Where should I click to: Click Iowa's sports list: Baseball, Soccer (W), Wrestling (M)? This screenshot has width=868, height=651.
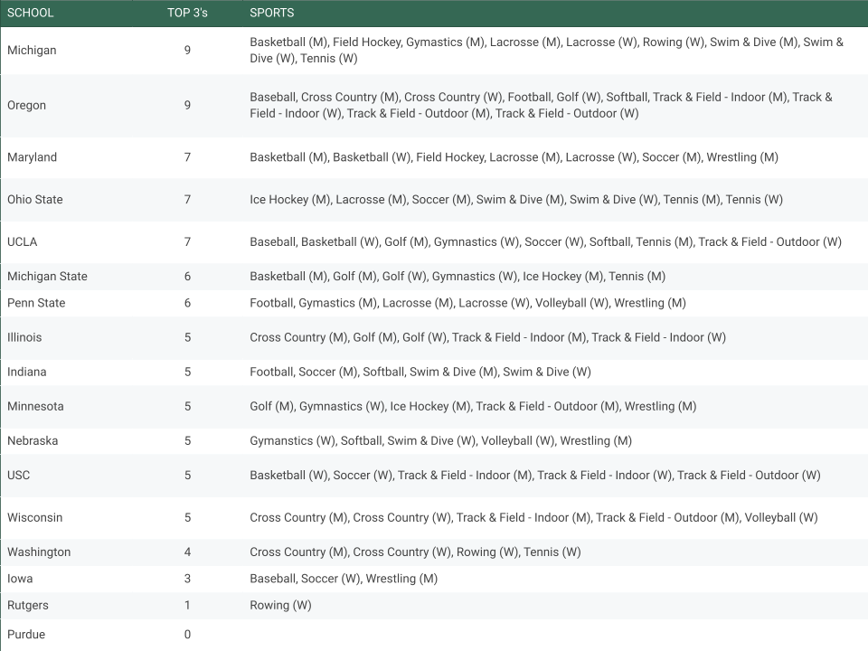click(344, 579)
